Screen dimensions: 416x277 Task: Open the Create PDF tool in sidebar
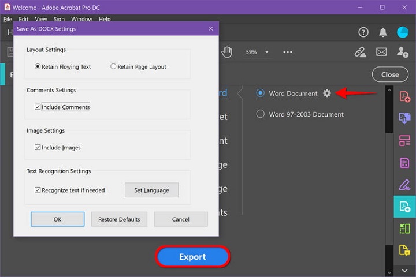[x=404, y=96]
